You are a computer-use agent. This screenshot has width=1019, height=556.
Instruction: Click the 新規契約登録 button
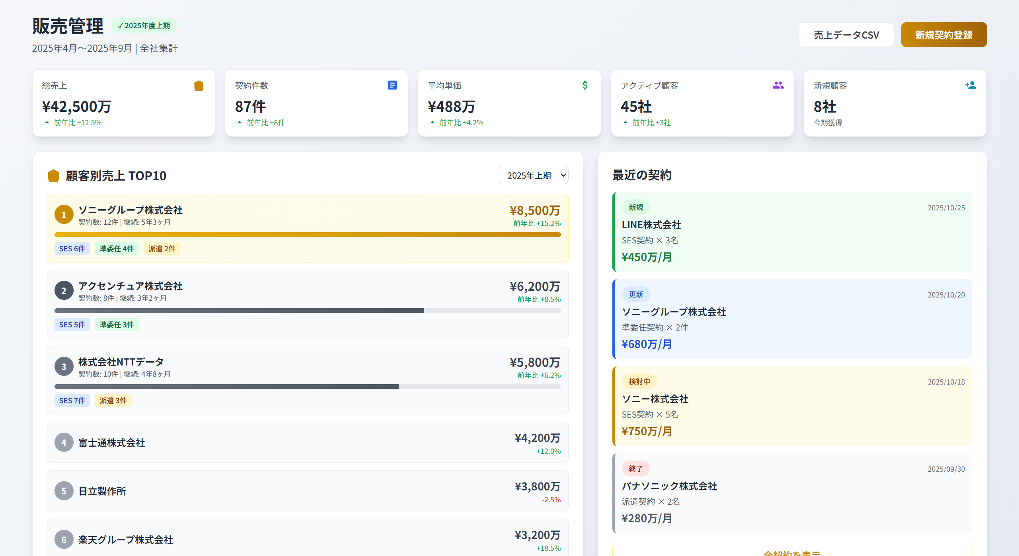[x=943, y=35]
